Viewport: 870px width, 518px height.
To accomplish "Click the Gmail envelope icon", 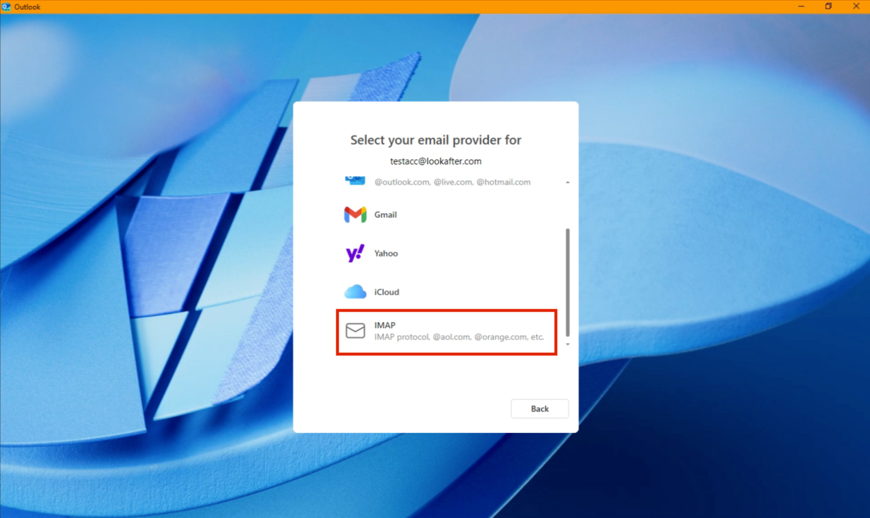I will (x=355, y=214).
